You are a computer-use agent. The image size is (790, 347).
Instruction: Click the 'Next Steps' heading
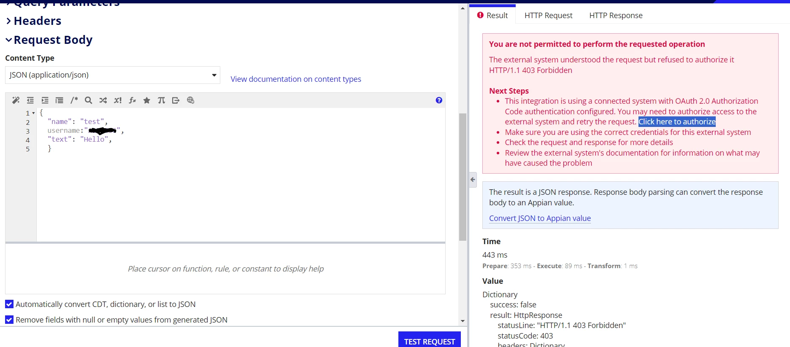point(509,91)
